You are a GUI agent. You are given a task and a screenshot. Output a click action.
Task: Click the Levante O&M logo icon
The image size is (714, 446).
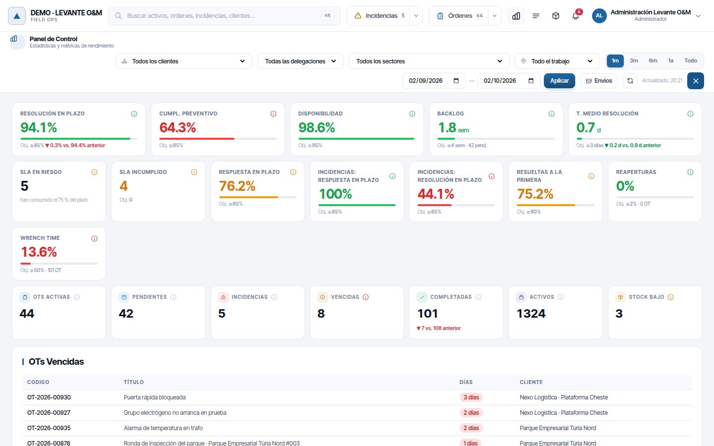pyautogui.click(x=17, y=16)
